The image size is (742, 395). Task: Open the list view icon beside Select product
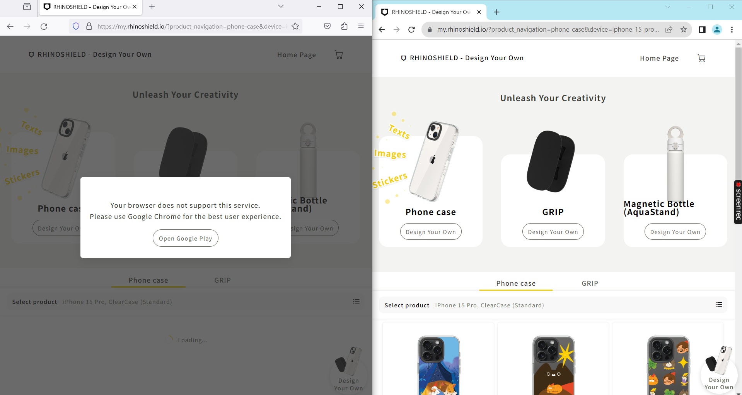pos(719,304)
